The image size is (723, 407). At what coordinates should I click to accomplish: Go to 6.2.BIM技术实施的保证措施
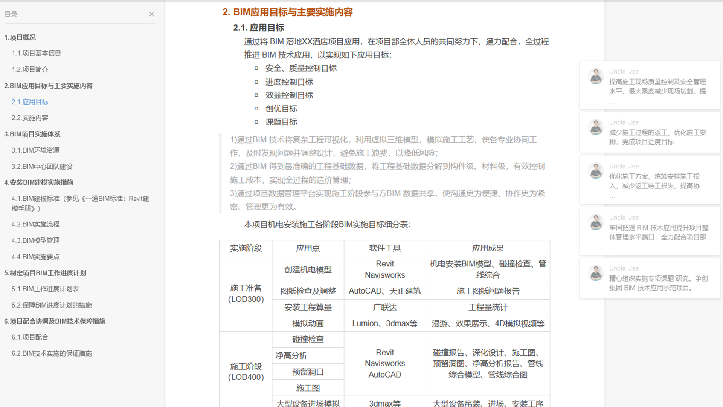52,353
